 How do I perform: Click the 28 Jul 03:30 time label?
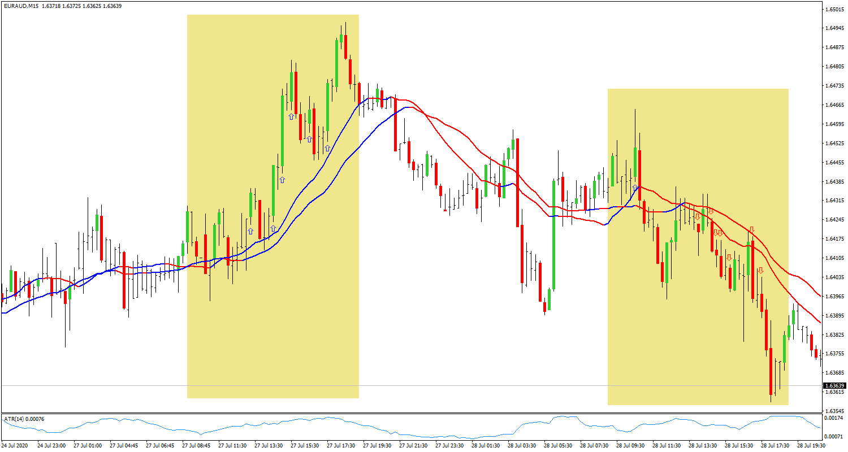point(522,446)
